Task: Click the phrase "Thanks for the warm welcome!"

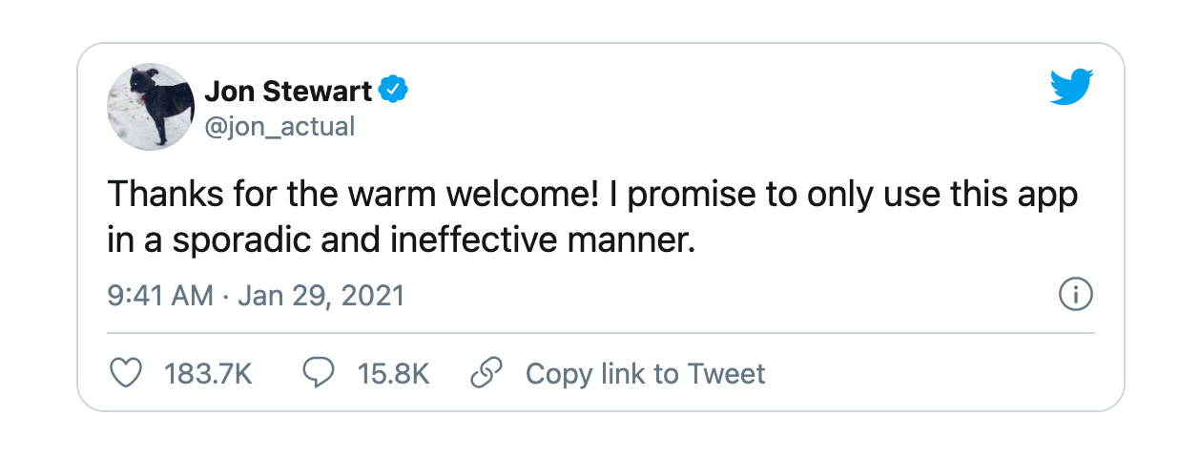Action: pos(354,196)
